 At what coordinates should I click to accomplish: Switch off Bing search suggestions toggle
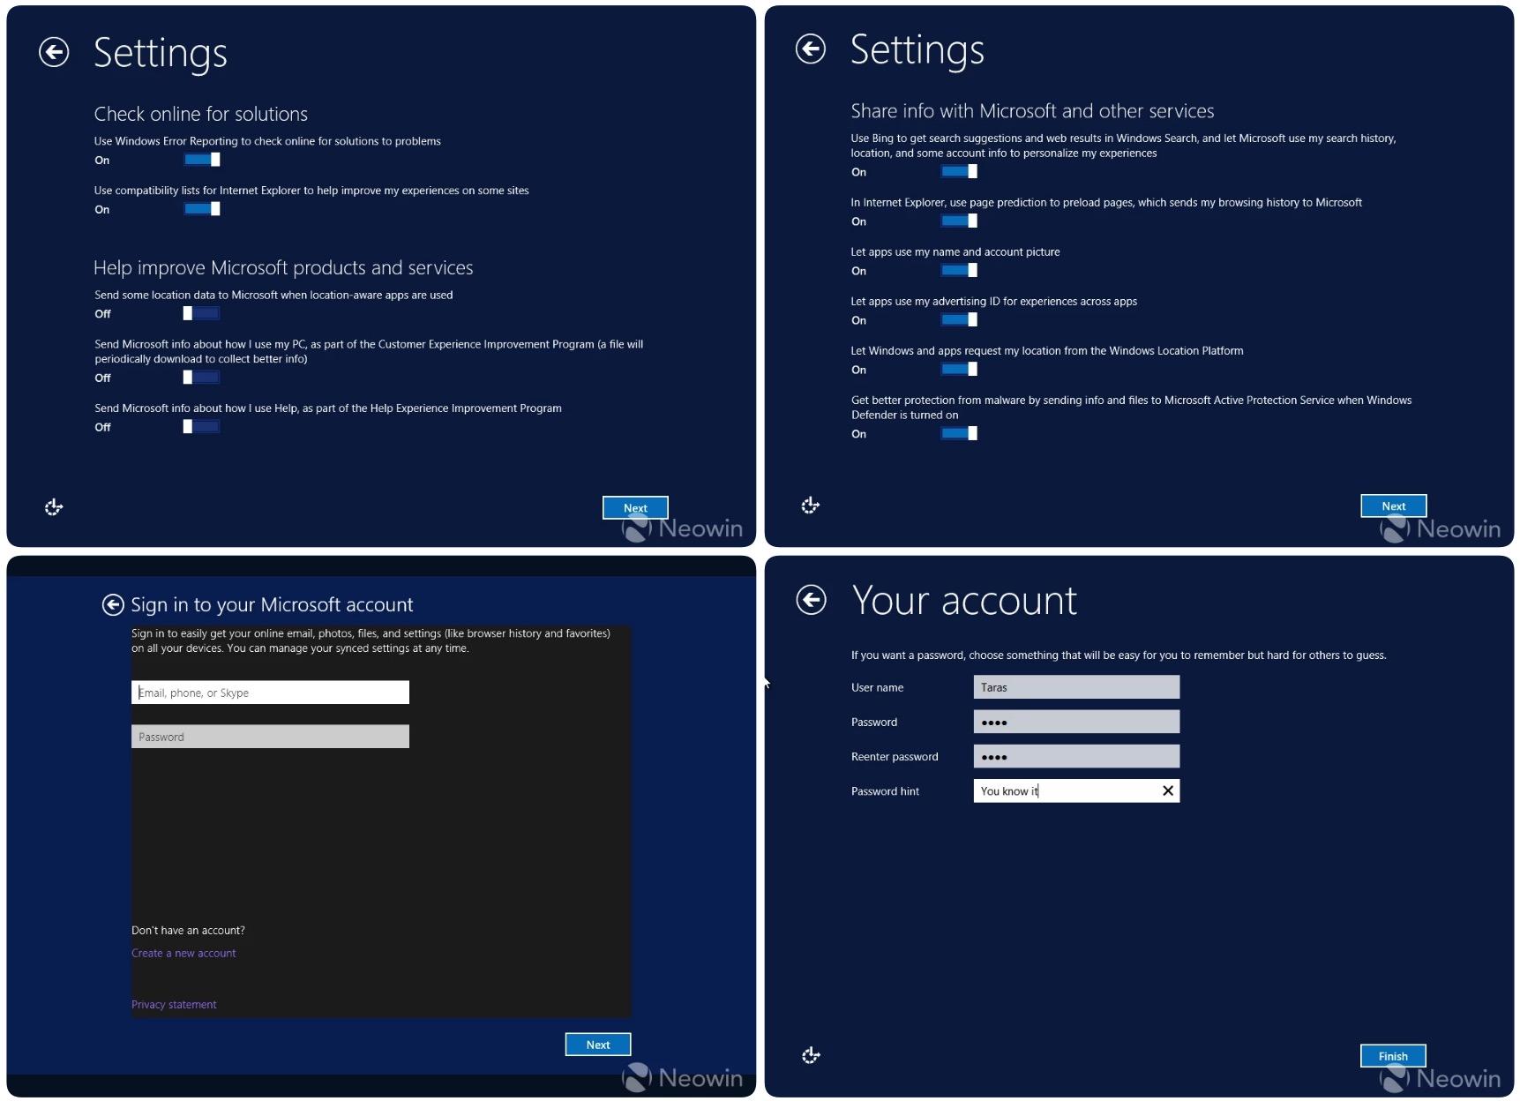coord(959,172)
